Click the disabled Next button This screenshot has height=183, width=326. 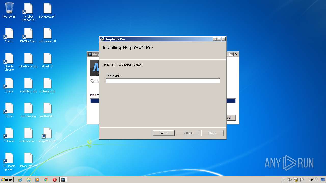(212, 133)
